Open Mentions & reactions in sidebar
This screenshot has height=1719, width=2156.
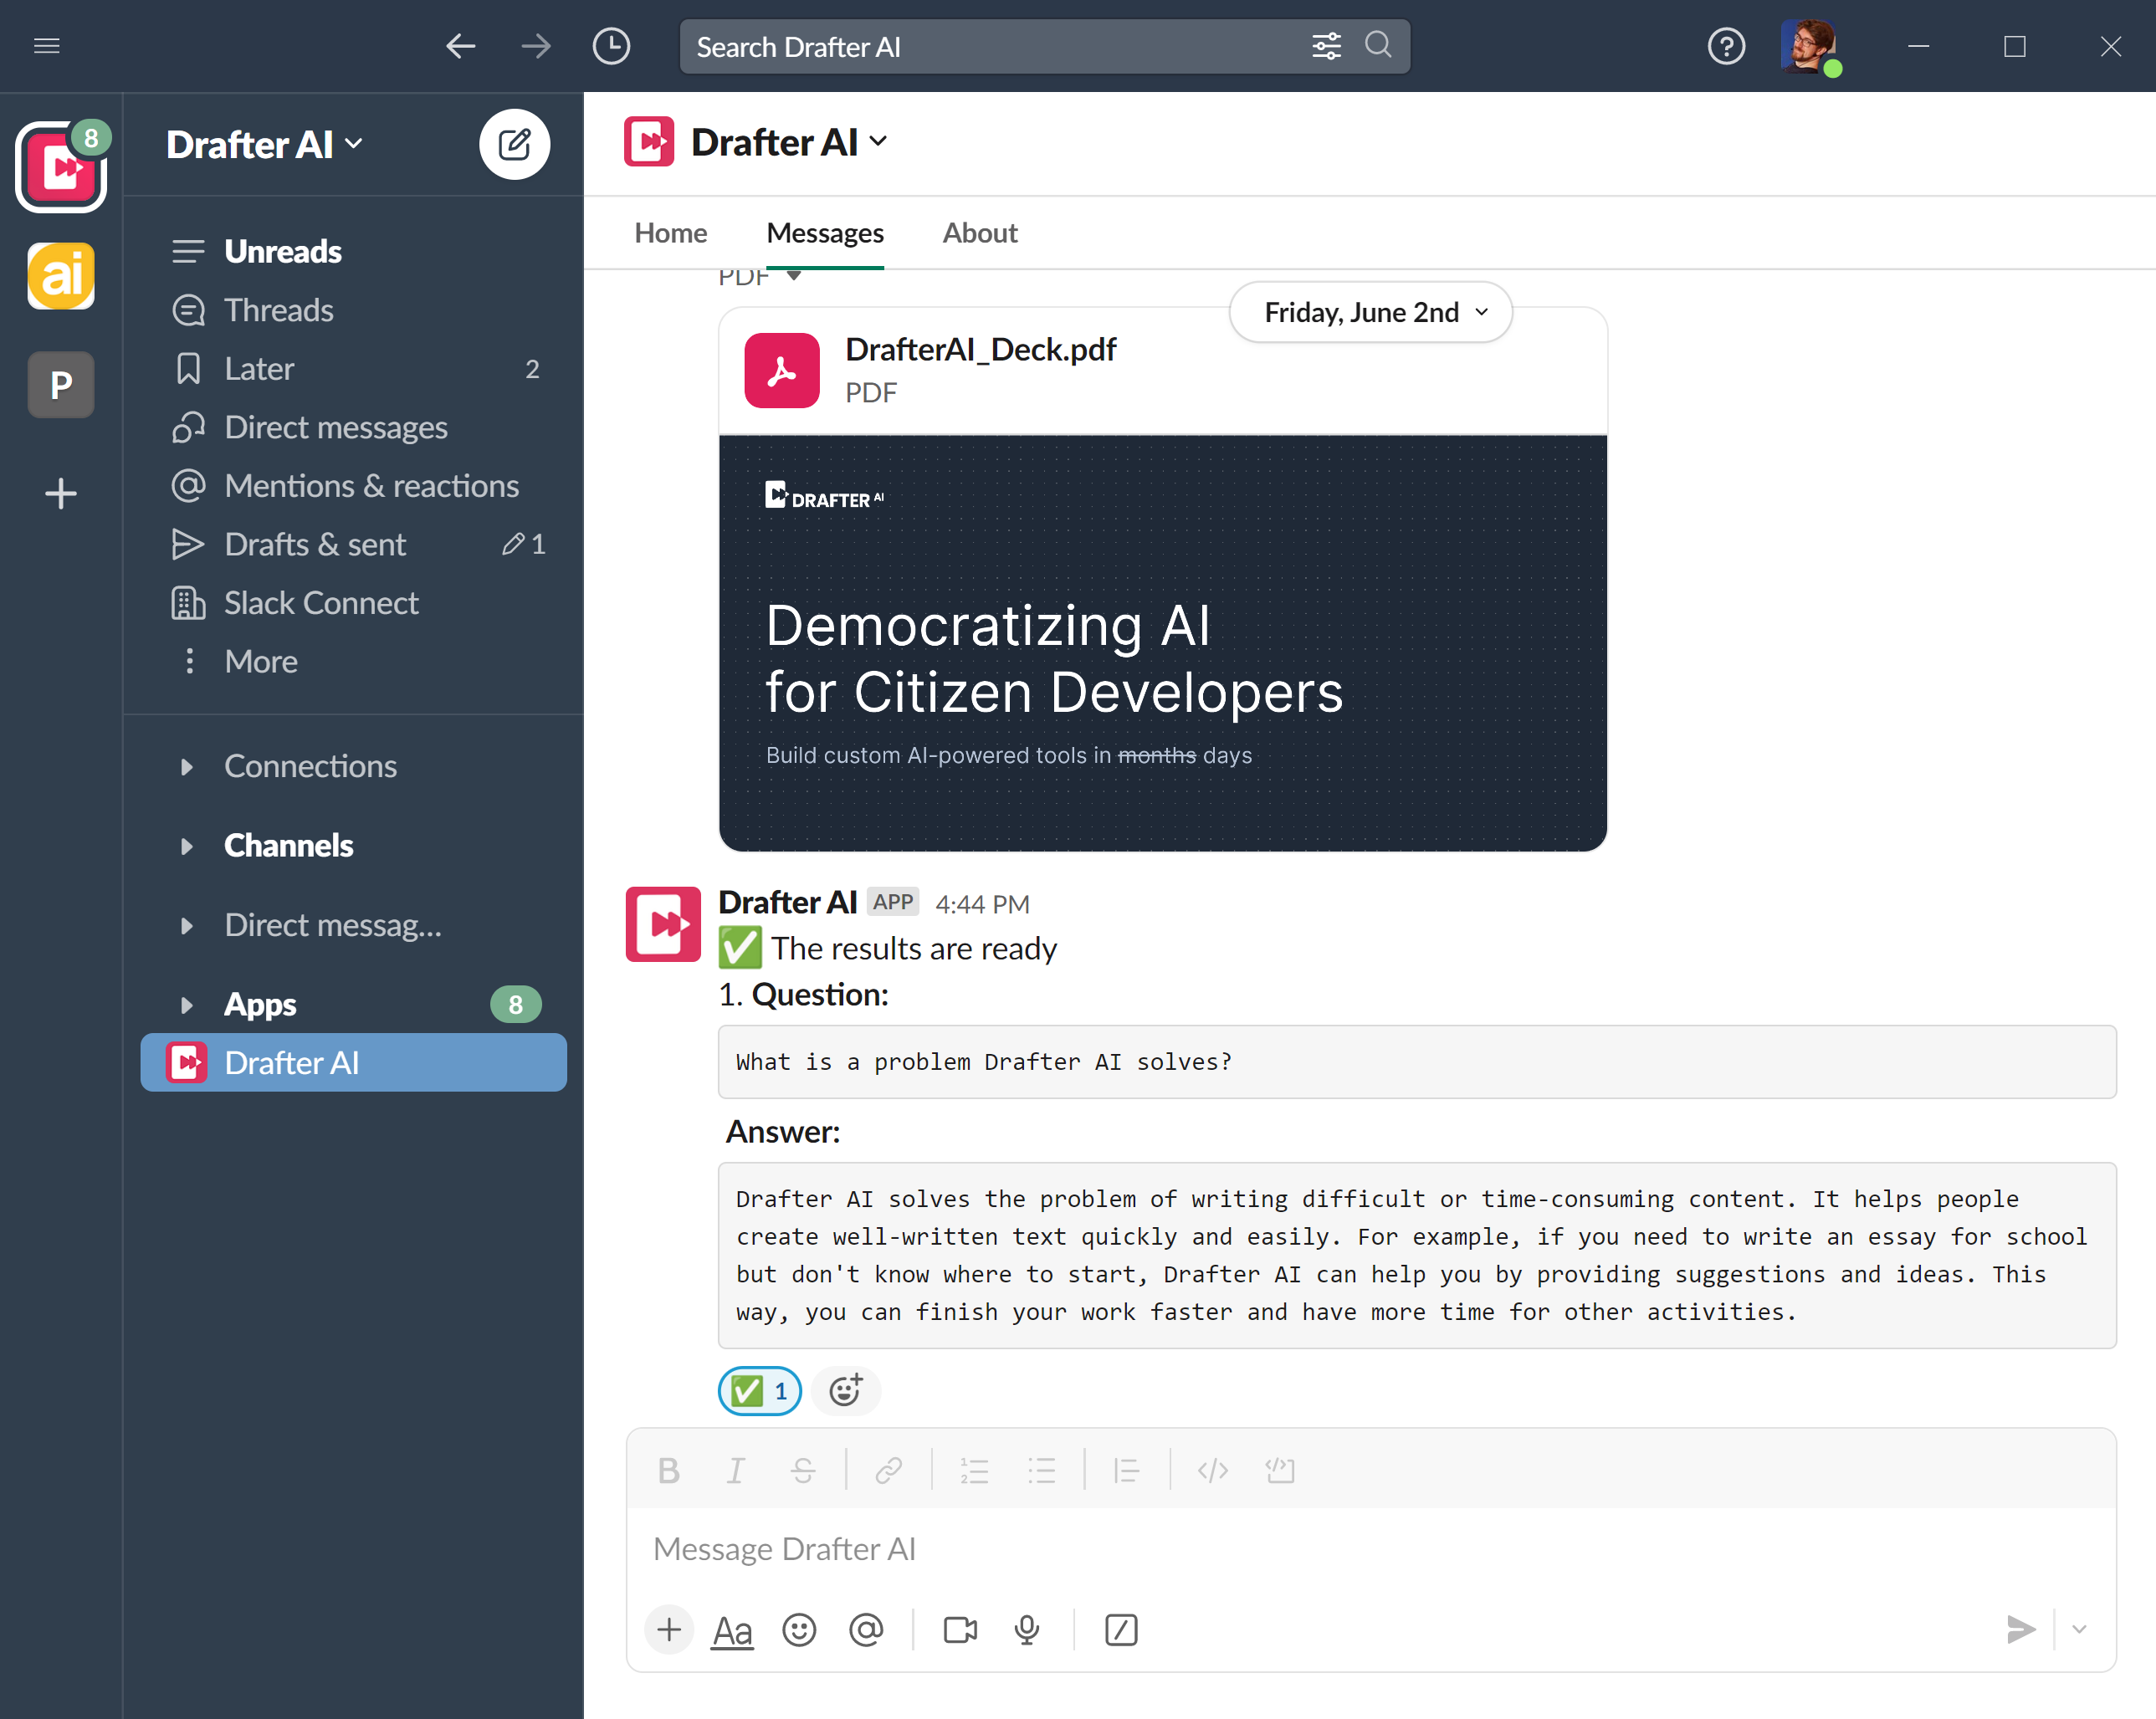coord(371,486)
